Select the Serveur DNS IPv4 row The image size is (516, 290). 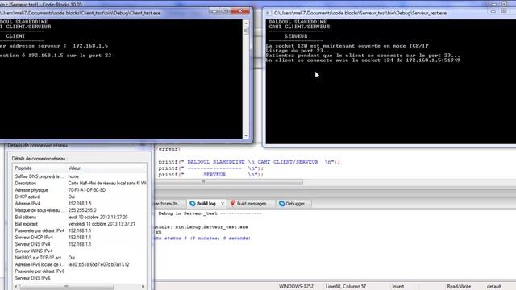(80, 244)
